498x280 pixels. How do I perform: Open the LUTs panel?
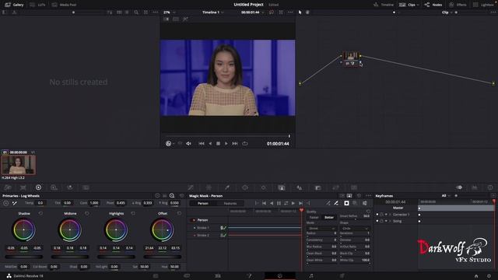point(38,5)
